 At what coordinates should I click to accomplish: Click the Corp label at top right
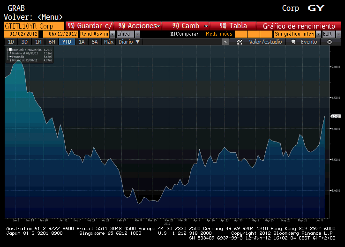[291, 8]
